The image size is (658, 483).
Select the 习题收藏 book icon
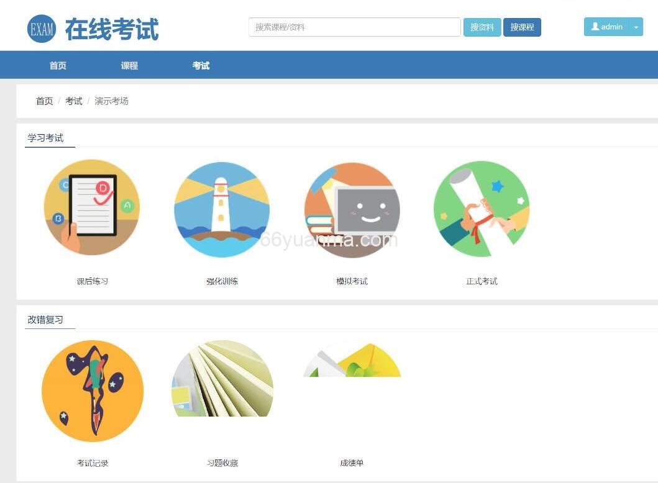pyautogui.click(x=222, y=379)
